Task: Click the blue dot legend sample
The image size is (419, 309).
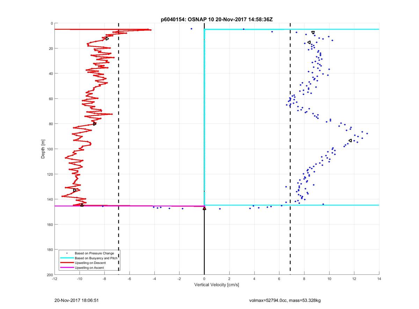Action: coord(67,253)
